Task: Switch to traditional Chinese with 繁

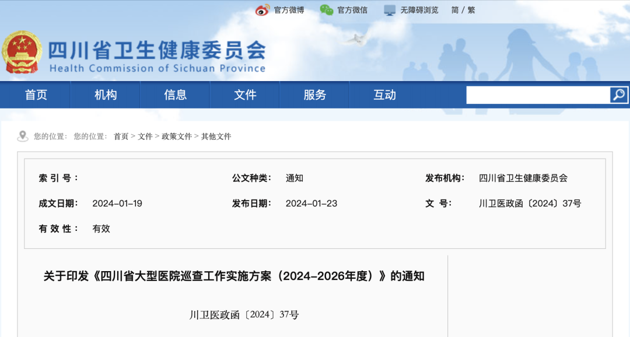Action: tap(470, 9)
